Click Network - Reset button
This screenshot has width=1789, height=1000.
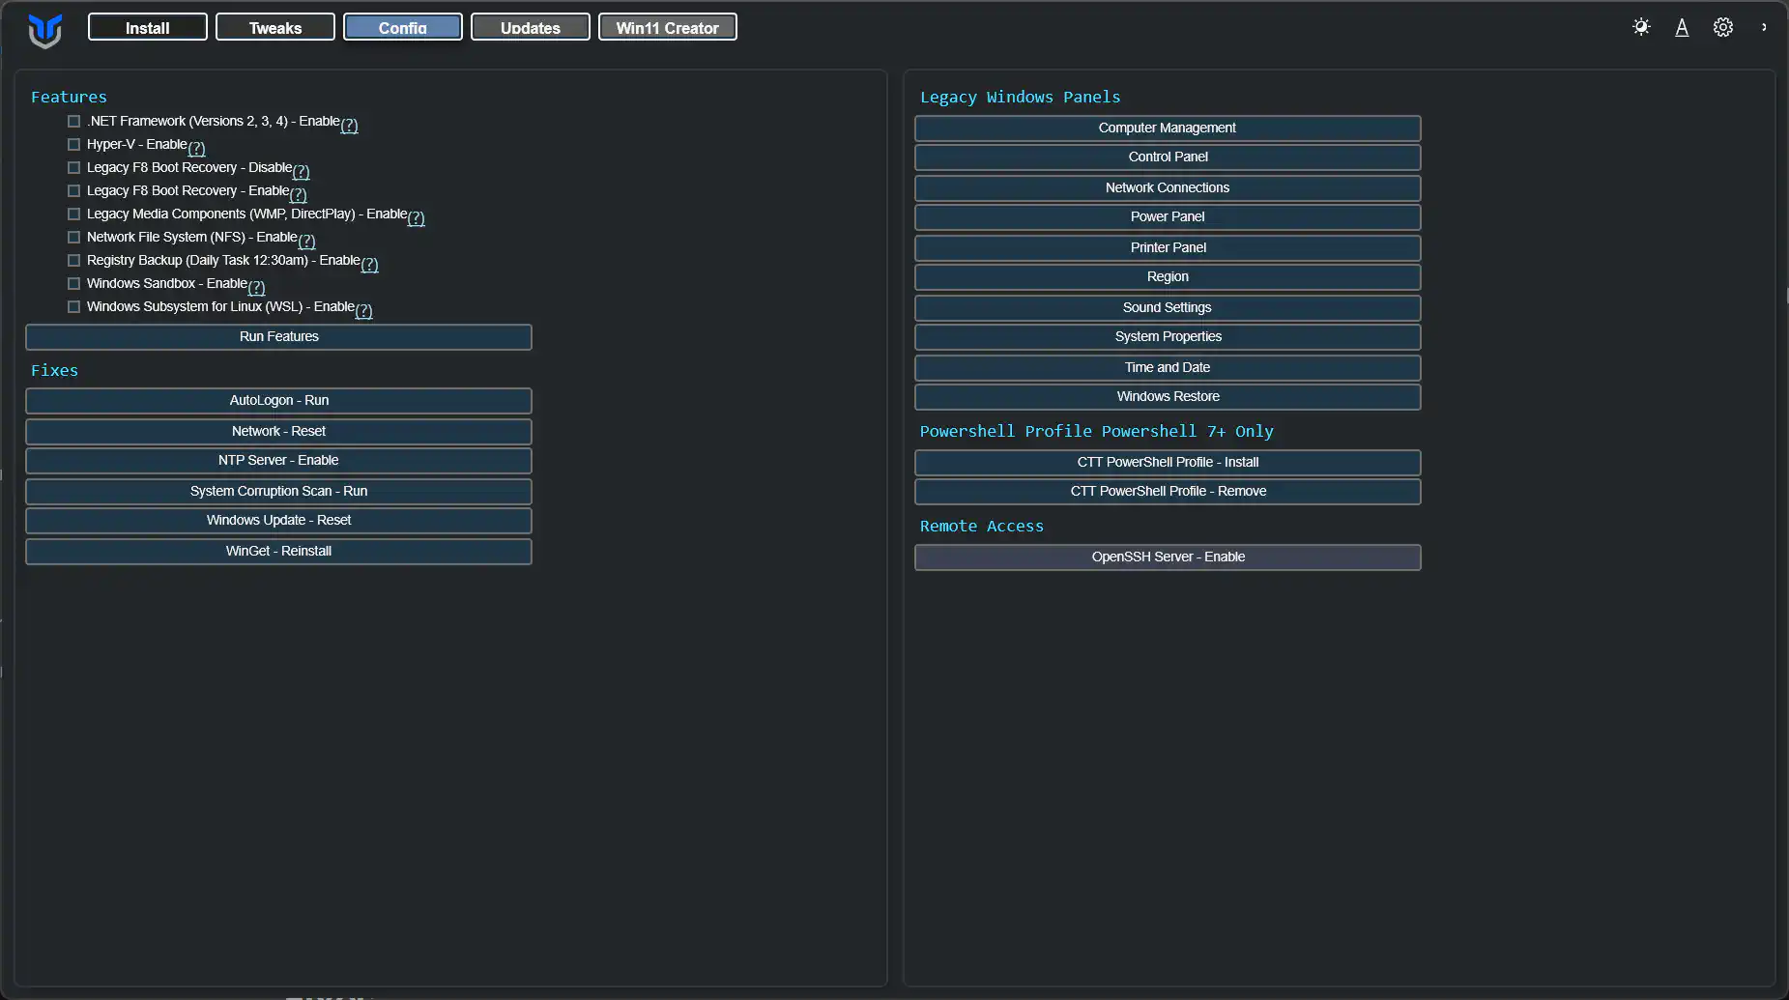278,431
